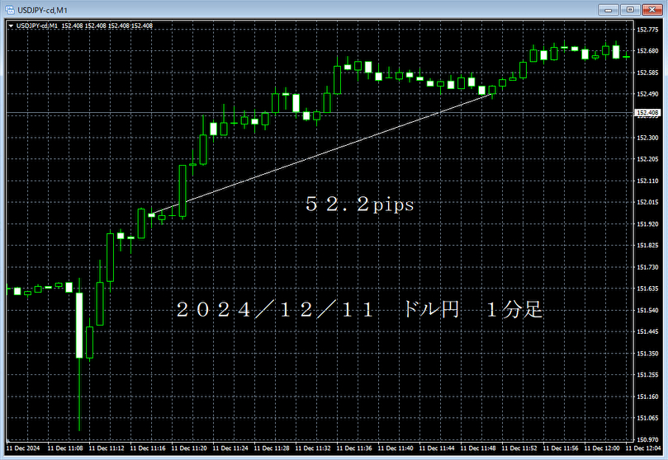
Task: Click time axis label "11 Dec 11:52"
Action: [x=519, y=448]
